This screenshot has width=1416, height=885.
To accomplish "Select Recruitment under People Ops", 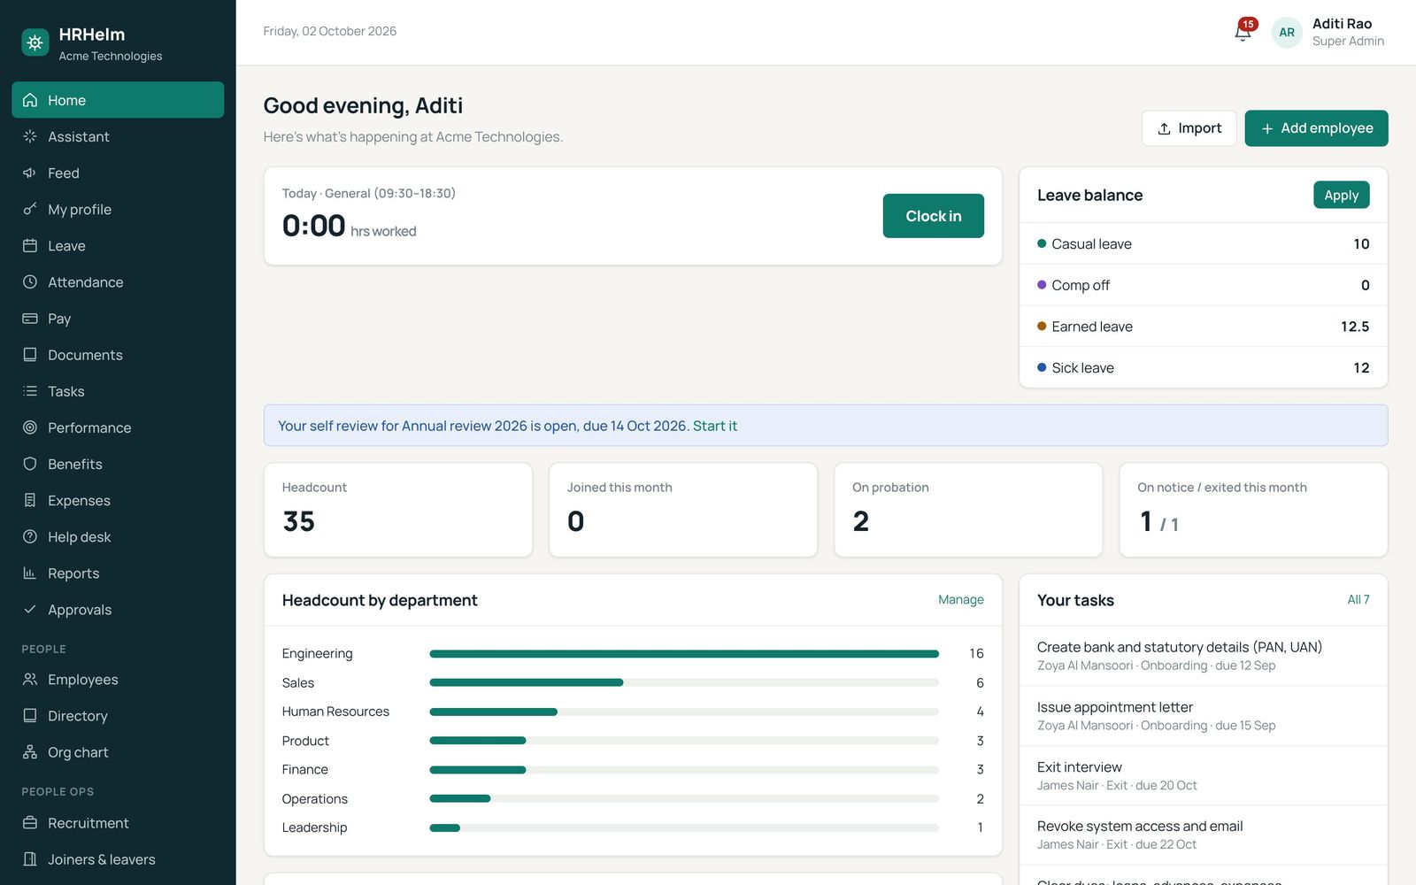I will click(118, 822).
